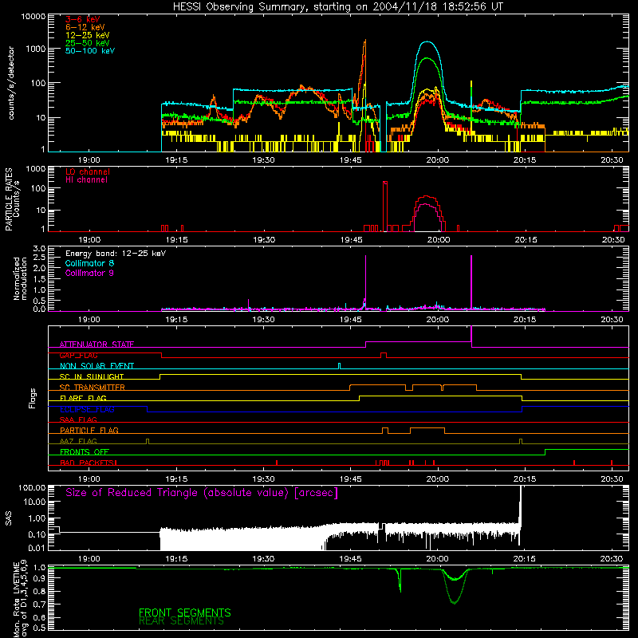Click the counts/s/detector axis title

click(x=11, y=83)
